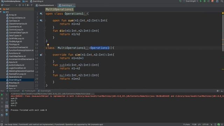This screenshot has width=224, height=126.
Task: Hide the Project panel with the hide icon
Action: coord(32,5)
